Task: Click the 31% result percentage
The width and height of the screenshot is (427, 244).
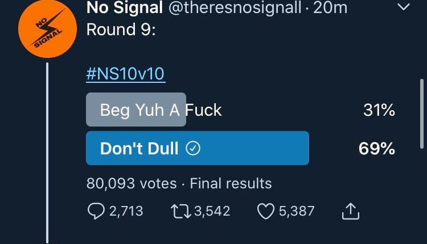Action: (379, 110)
